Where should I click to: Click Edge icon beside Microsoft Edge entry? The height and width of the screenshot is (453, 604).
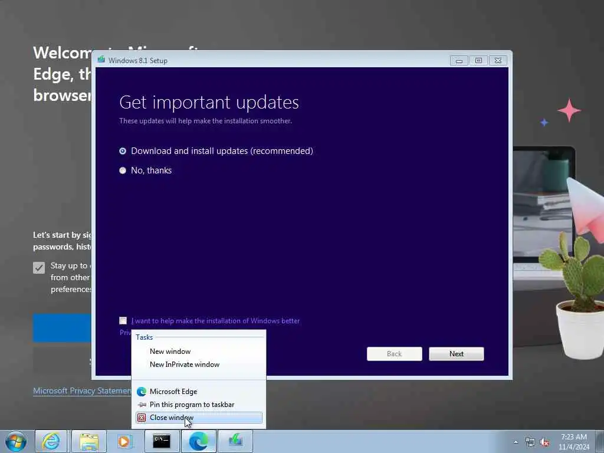click(142, 392)
